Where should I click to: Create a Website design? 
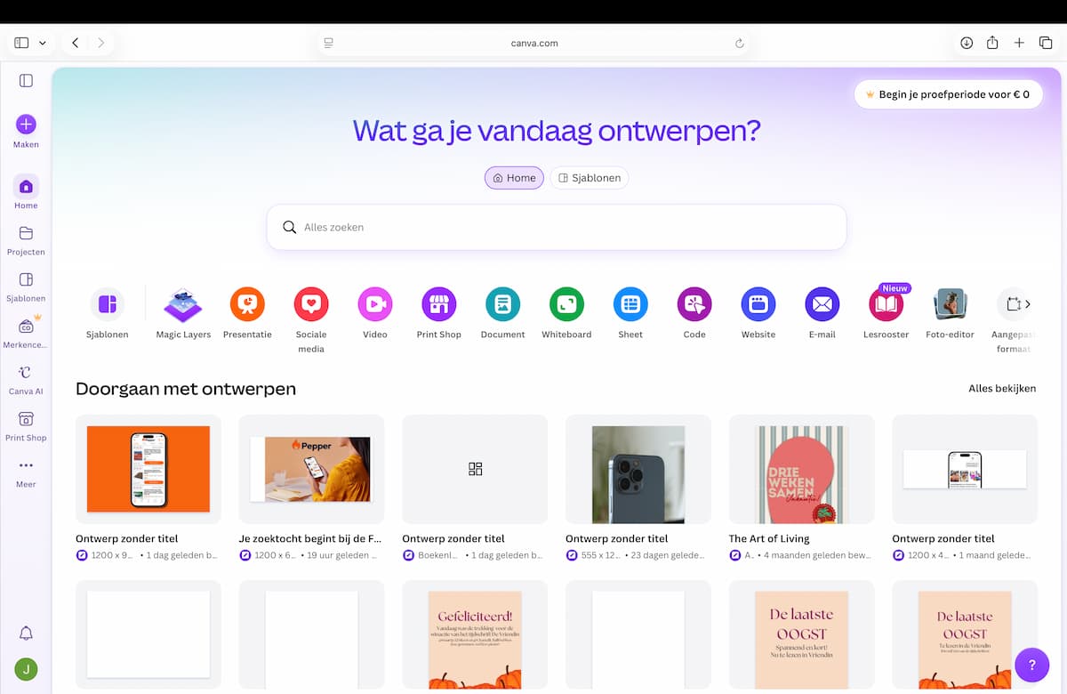[758, 304]
